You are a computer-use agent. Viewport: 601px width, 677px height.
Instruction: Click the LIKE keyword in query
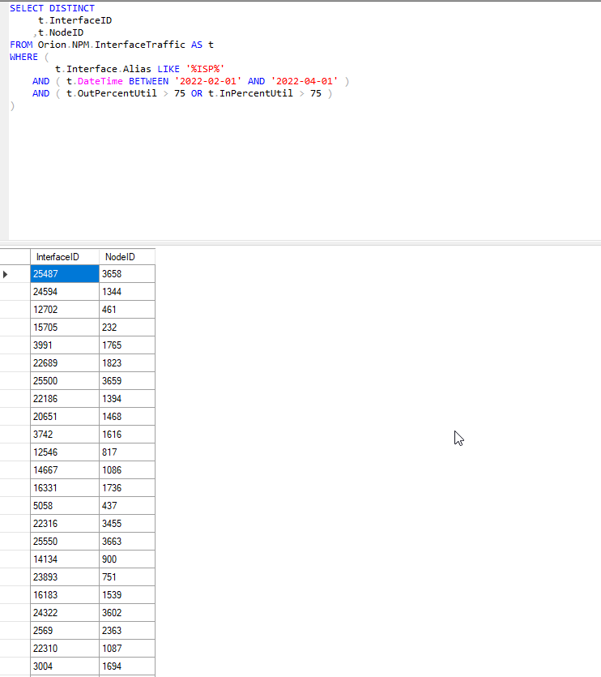[168, 69]
